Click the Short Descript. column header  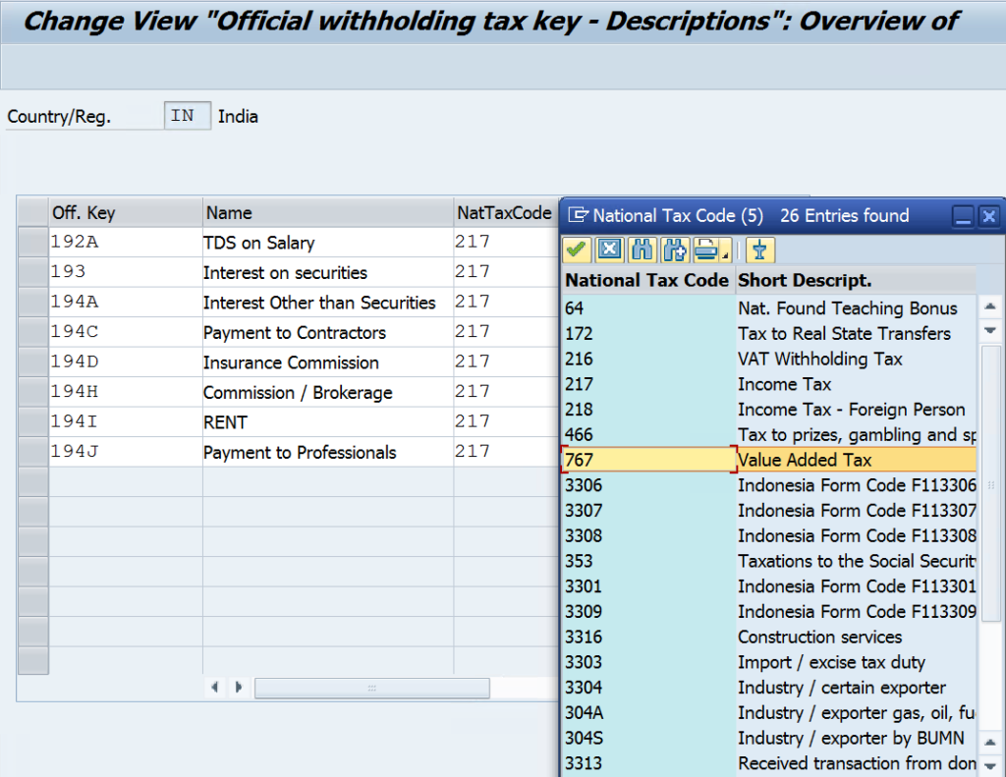856,280
